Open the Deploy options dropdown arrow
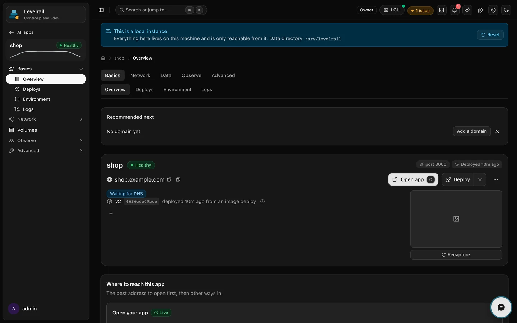This screenshot has height=323, width=517. pyautogui.click(x=480, y=179)
